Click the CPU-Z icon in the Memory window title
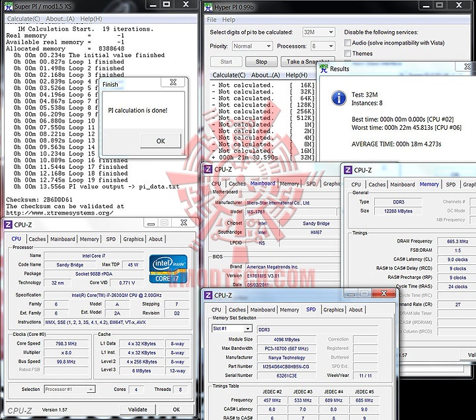Screen dimensions: 476x420 click(348, 170)
